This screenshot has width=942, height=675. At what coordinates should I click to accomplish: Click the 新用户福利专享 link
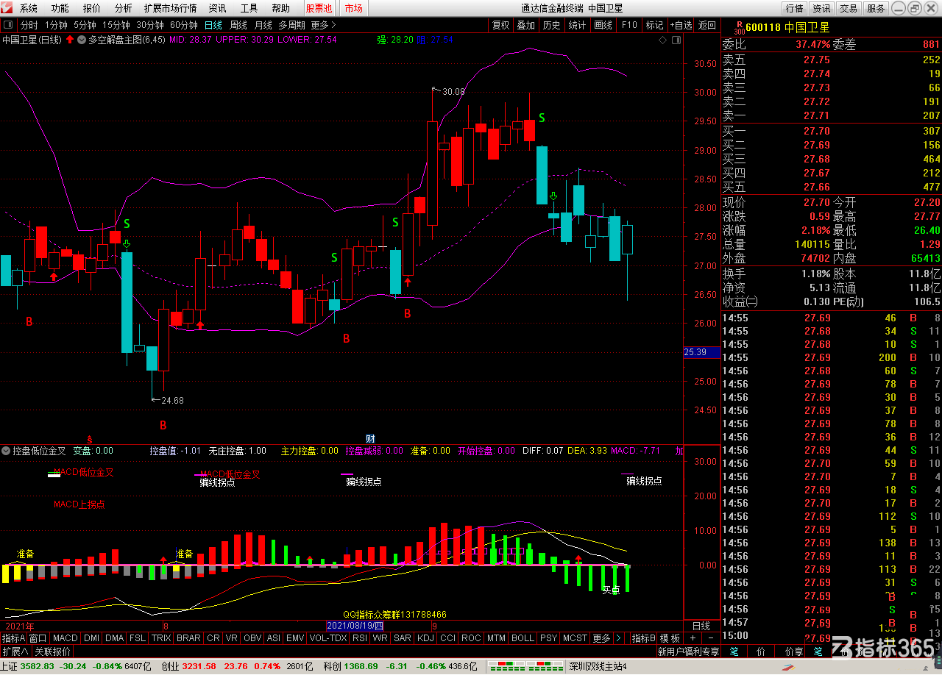click(x=689, y=651)
